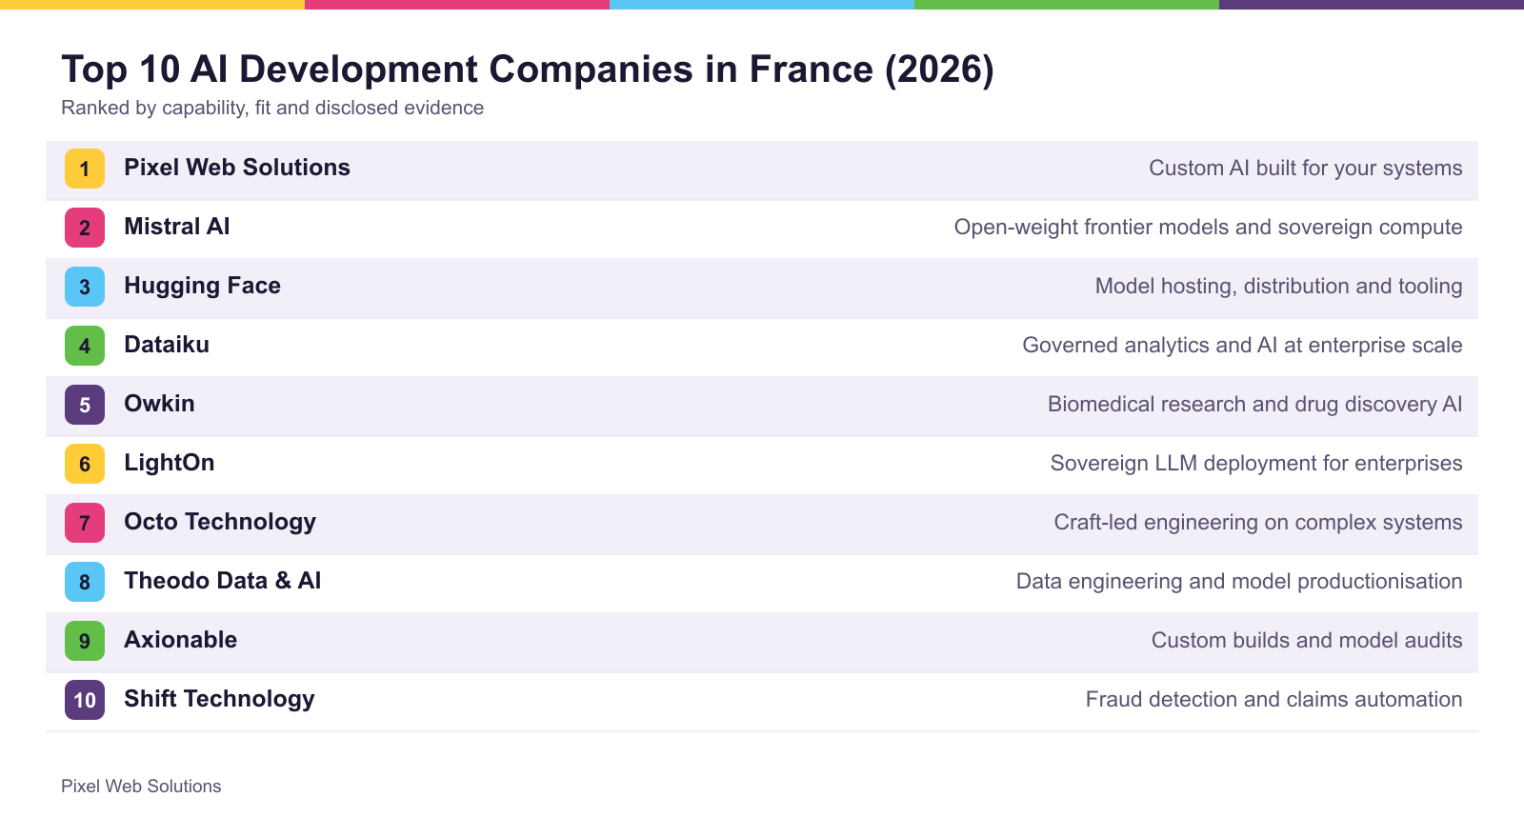Click the 'Top 10 AI Development Companies' title
This screenshot has height=817, width=1524.
coord(528,70)
